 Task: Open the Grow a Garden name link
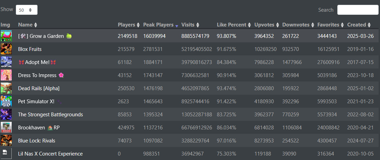pyautogui.click(x=45, y=36)
